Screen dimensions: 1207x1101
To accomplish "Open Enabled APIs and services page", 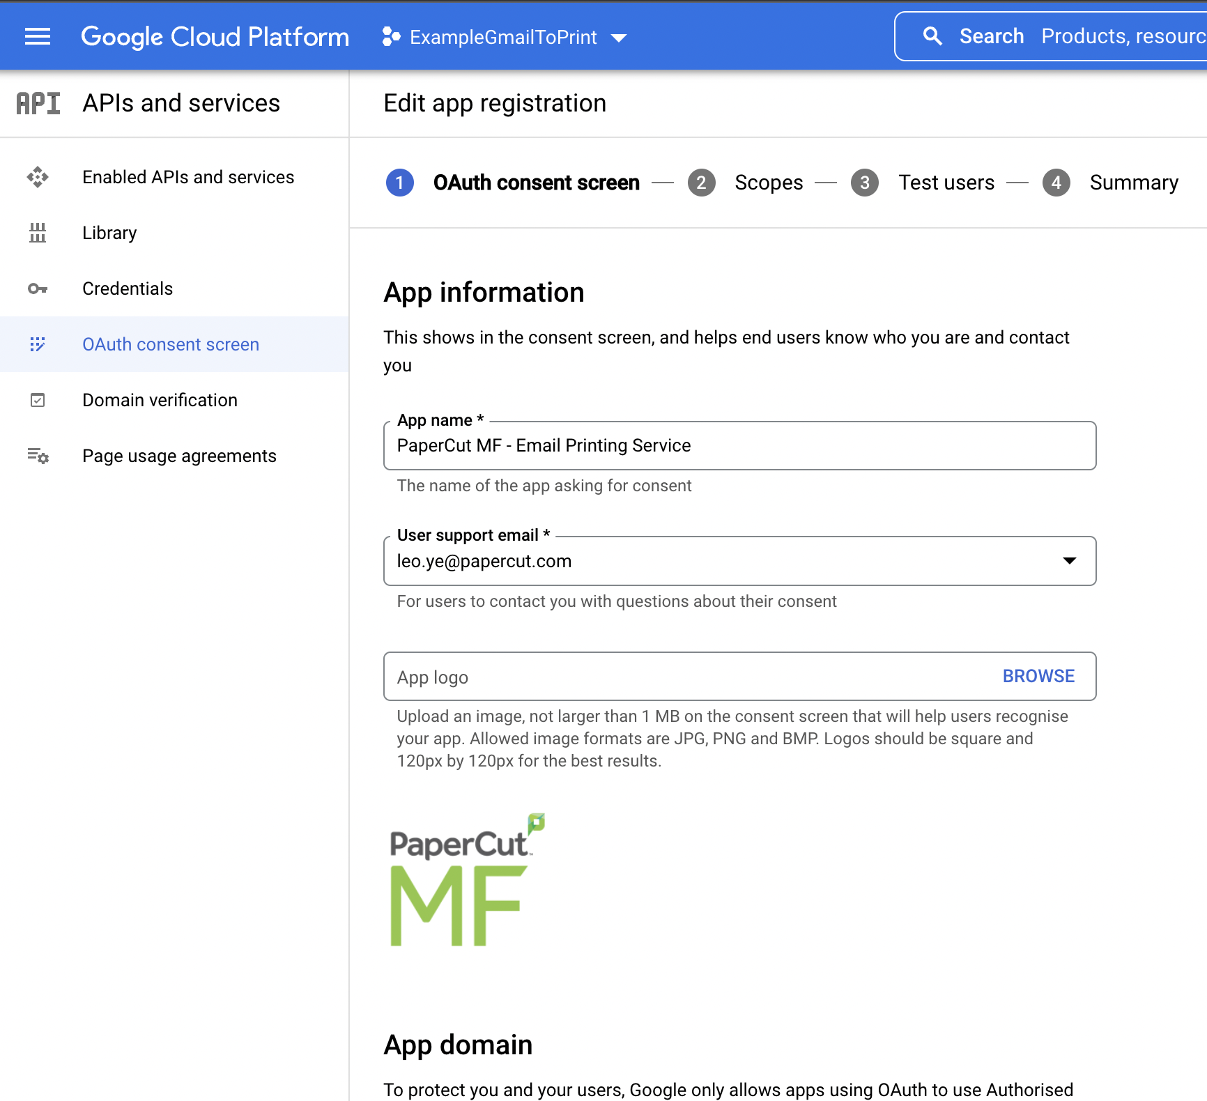I will 174,177.
